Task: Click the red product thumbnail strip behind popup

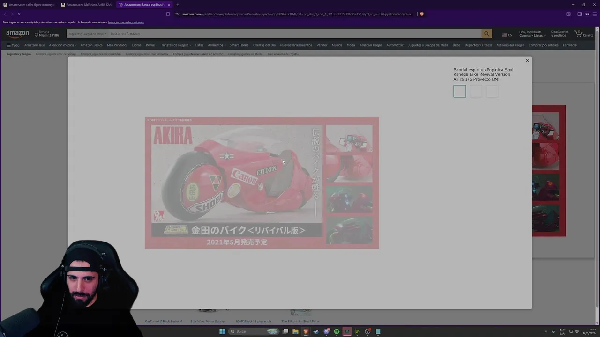Action: [x=549, y=171]
